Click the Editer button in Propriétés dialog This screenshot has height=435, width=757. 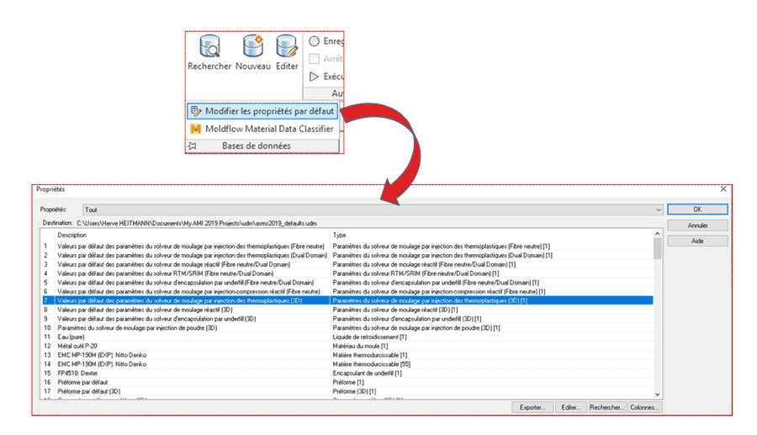(570, 407)
